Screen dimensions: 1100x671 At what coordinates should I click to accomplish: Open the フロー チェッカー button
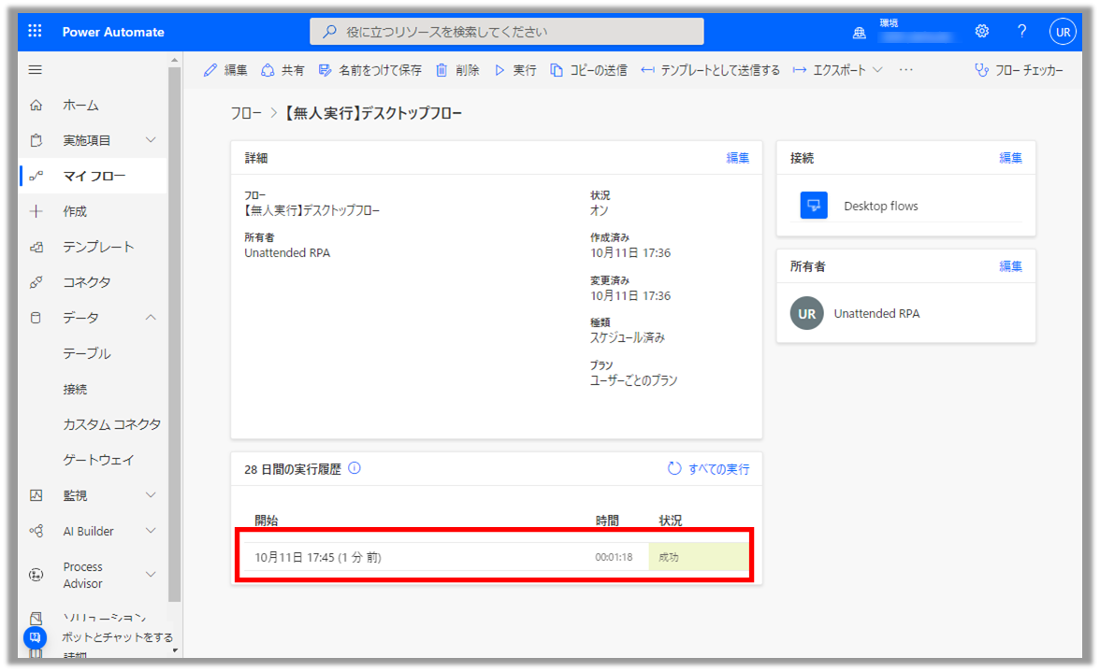tap(1020, 70)
